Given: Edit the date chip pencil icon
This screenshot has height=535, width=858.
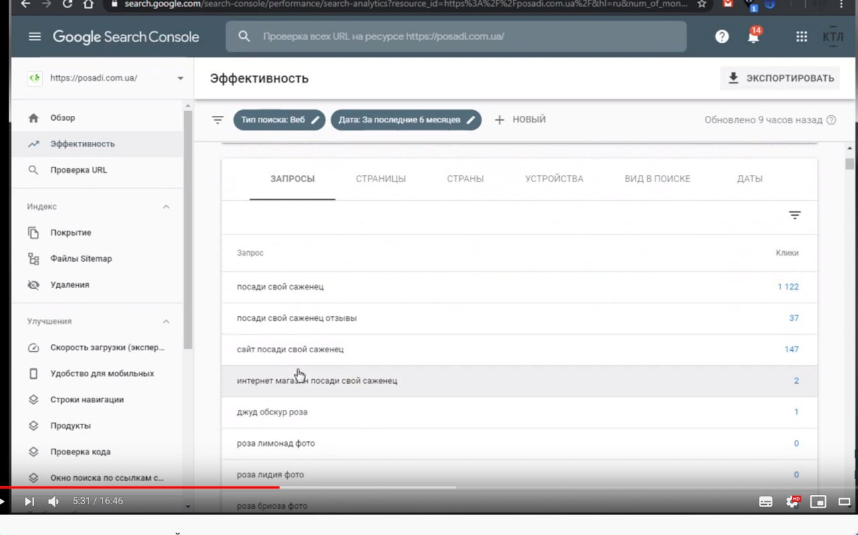Looking at the screenshot, I should click(471, 120).
